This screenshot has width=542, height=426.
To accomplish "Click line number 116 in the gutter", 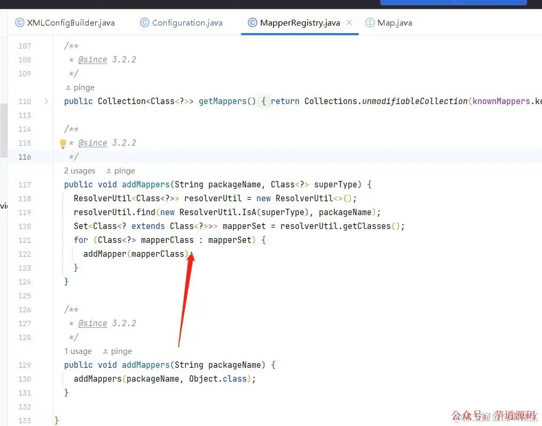I will click(25, 157).
